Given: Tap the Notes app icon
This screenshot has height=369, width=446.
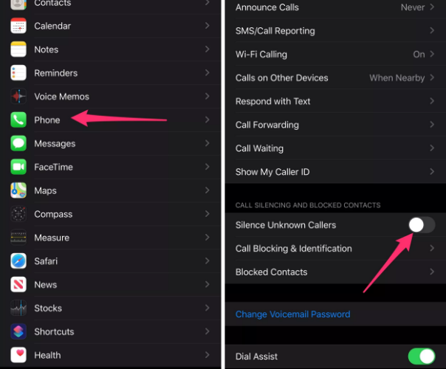Looking at the screenshot, I should (18, 49).
